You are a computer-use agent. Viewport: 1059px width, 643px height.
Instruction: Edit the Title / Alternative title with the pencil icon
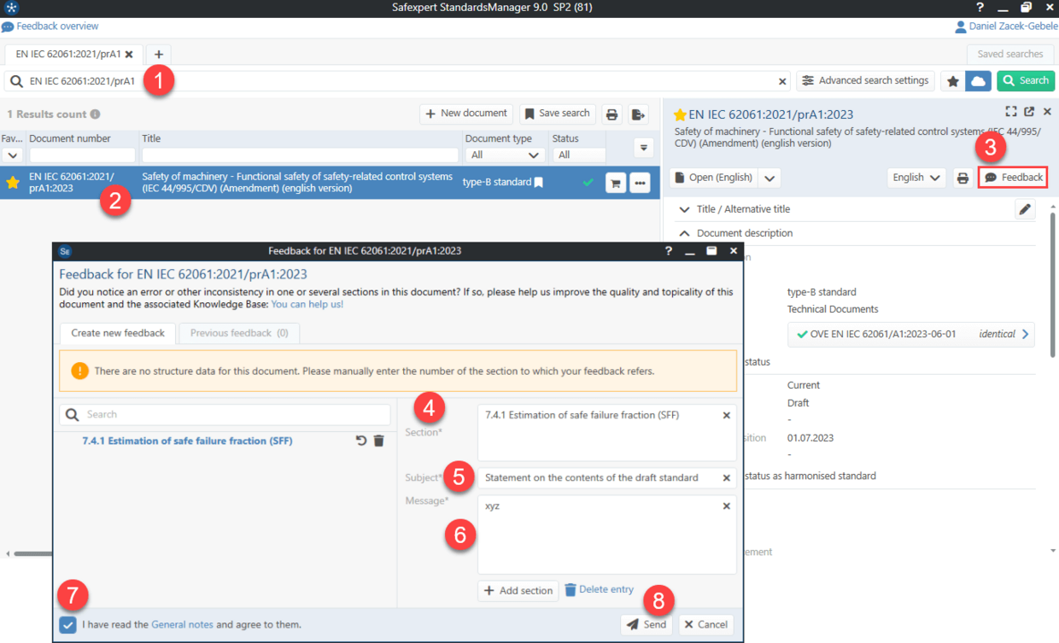pyautogui.click(x=1025, y=208)
